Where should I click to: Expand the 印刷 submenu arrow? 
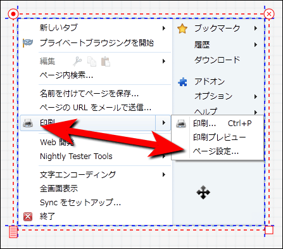click(164, 122)
